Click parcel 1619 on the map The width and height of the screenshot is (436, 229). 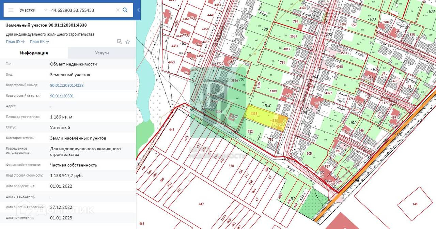[224, 217]
